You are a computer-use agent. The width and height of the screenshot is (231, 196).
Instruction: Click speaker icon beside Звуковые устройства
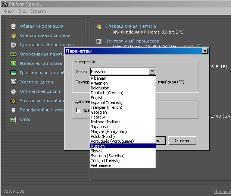[13, 101]
